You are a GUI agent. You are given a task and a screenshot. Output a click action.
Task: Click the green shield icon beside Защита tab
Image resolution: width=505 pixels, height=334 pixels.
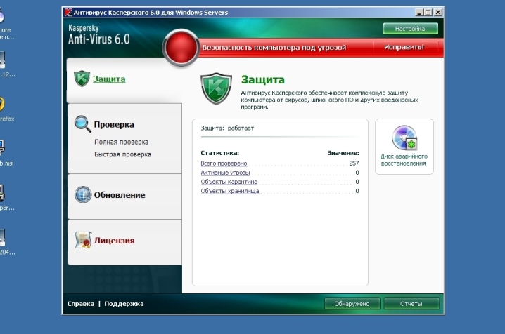[82, 79]
